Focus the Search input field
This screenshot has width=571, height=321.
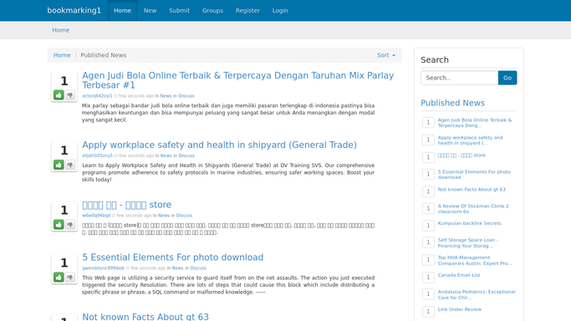coord(460,78)
